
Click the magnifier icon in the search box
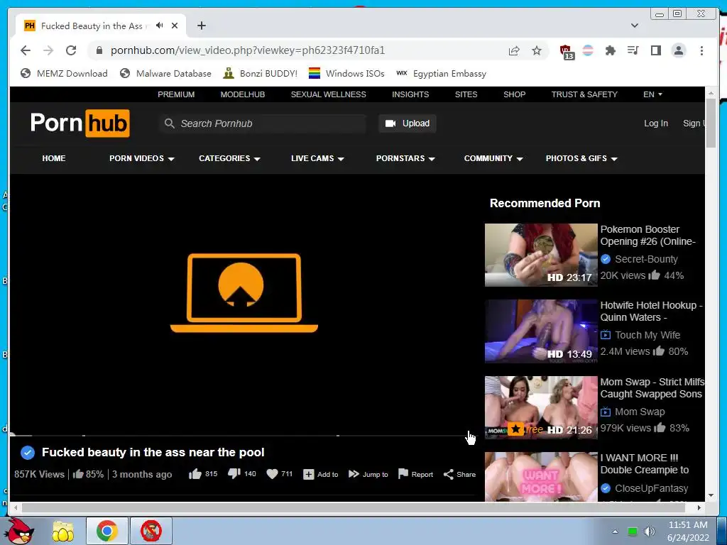click(169, 123)
